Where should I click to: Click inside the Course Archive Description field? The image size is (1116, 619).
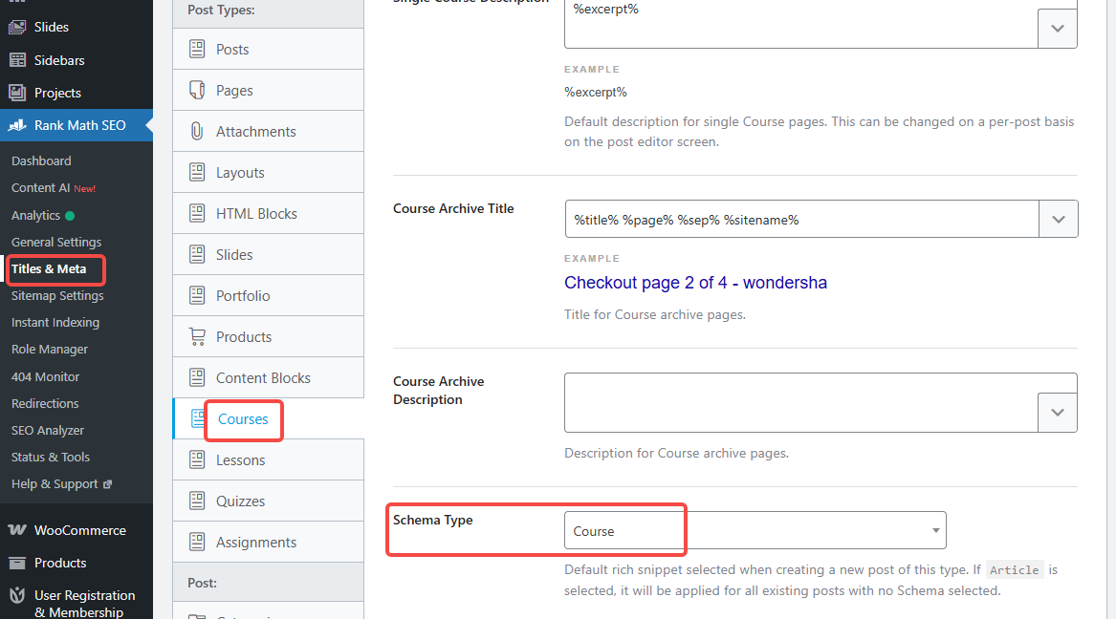pyautogui.click(x=794, y=402)
